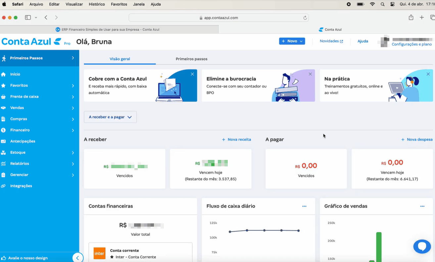The image size is (435, 262).
Task: Click the blurred user avatar
Action: [384, 42]
